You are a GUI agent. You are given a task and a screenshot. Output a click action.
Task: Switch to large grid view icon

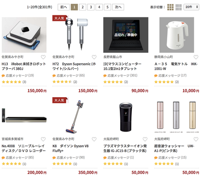179,7
